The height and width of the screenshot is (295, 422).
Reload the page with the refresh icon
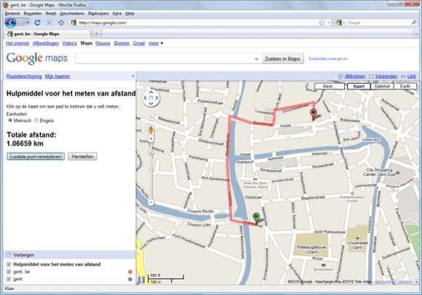[38, 22]
